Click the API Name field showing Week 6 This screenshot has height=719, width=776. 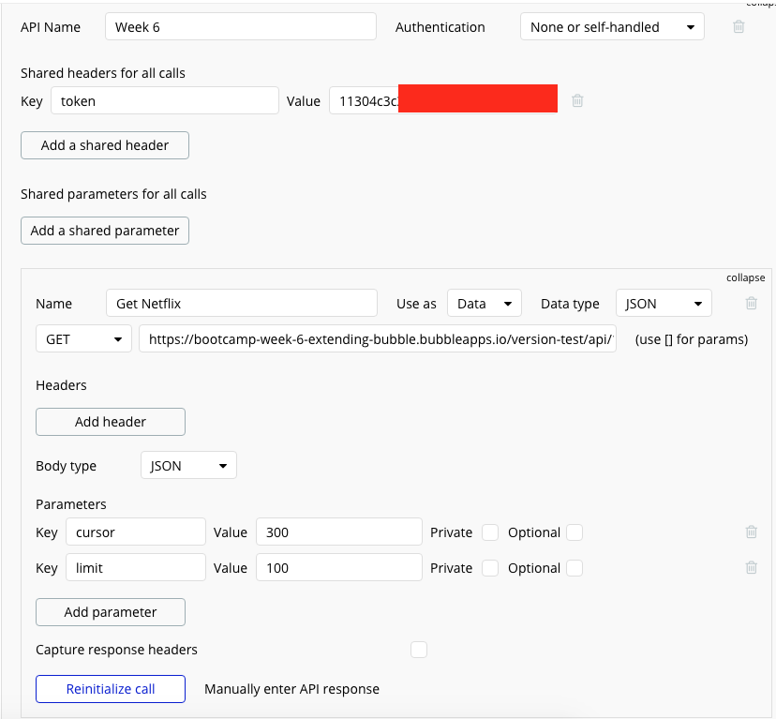(x=240, y=27)
